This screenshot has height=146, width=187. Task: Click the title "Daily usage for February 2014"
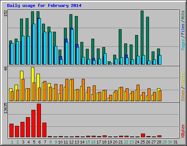tap(44, 6)
